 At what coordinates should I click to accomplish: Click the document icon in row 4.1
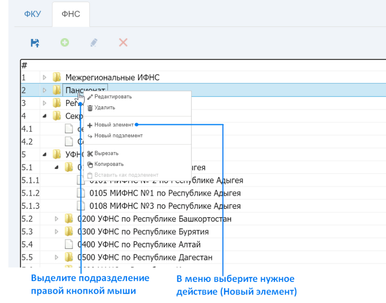tap(69, 129)
